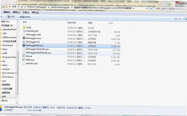Sort by the 类型 column header
The image size is (187, 116).
(x=90, y=23)
